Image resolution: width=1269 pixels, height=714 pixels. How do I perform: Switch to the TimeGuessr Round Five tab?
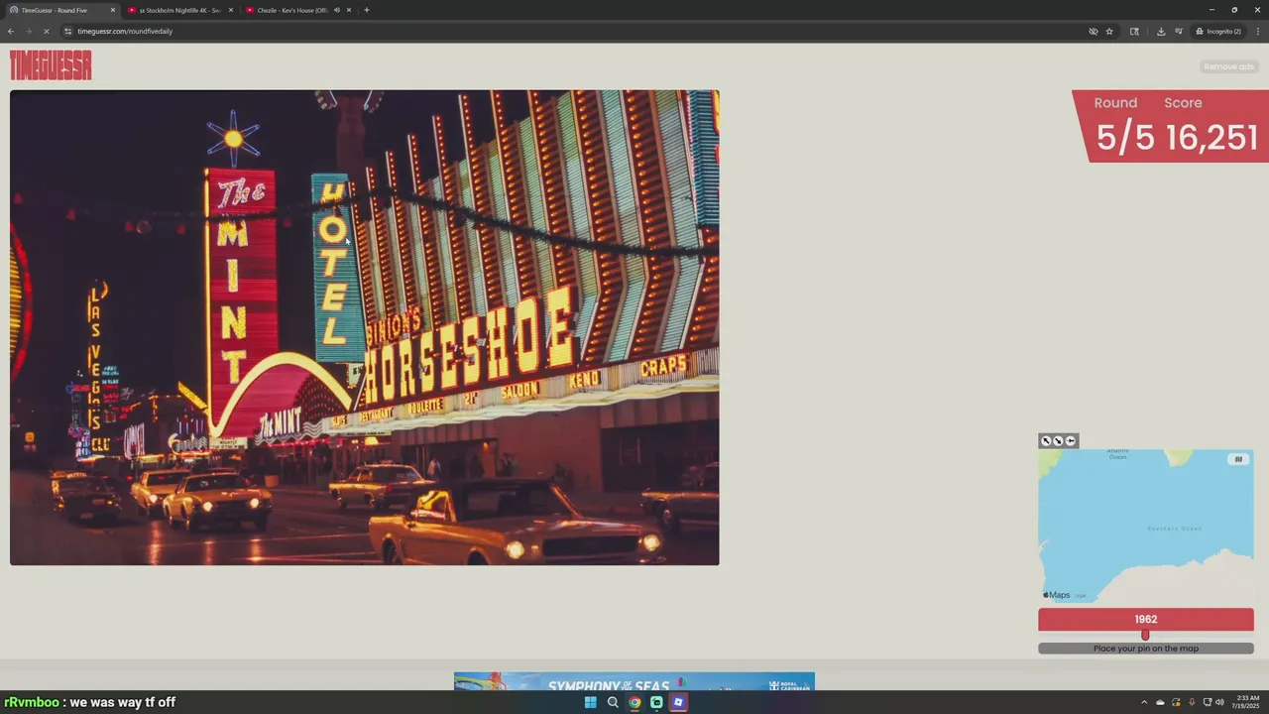point(59,10)
